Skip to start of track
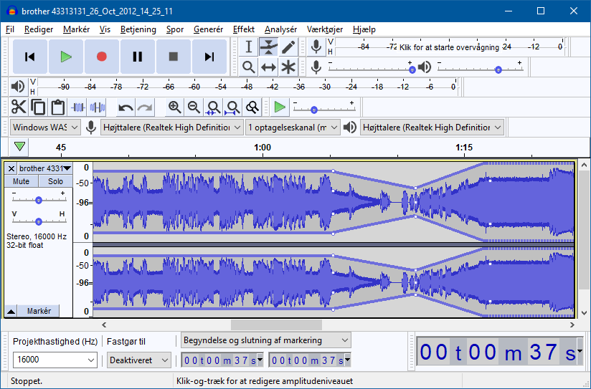 (x=30, y=57)
